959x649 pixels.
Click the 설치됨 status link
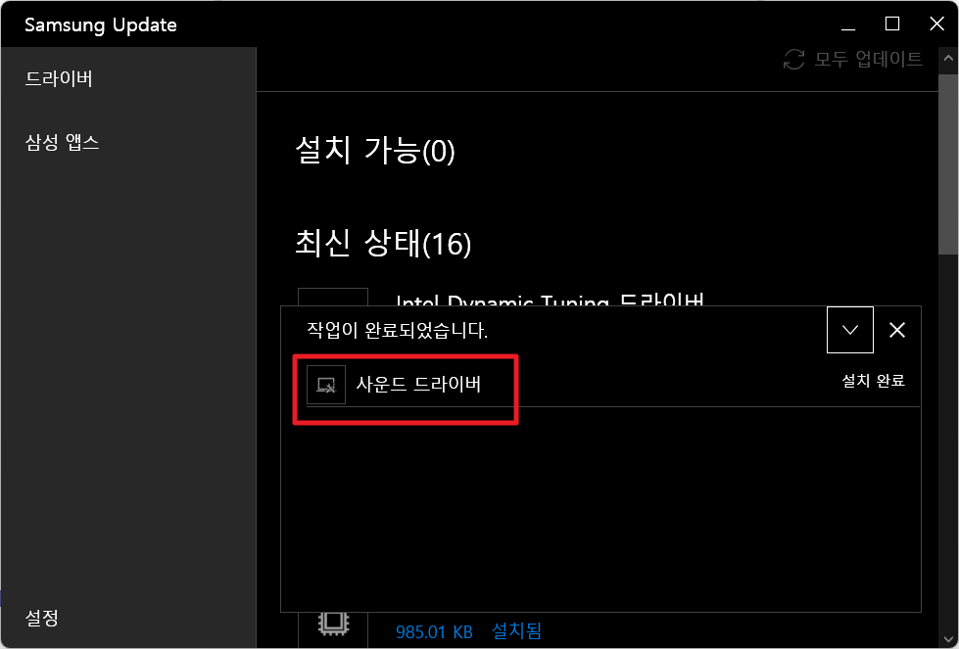(517, 630)
